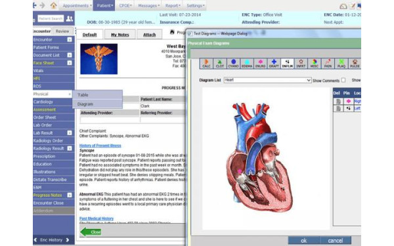Click the home icon in top bar
394x246 pixels.
(53, 5)
